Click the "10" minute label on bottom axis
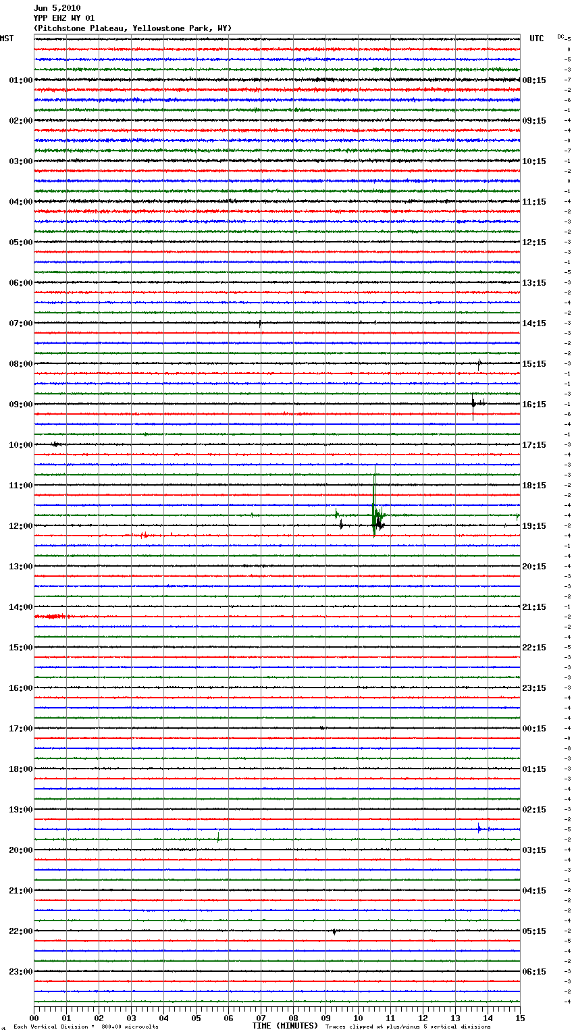Viewport: 574px width, 1036px height. click(x=358, y=1018)
